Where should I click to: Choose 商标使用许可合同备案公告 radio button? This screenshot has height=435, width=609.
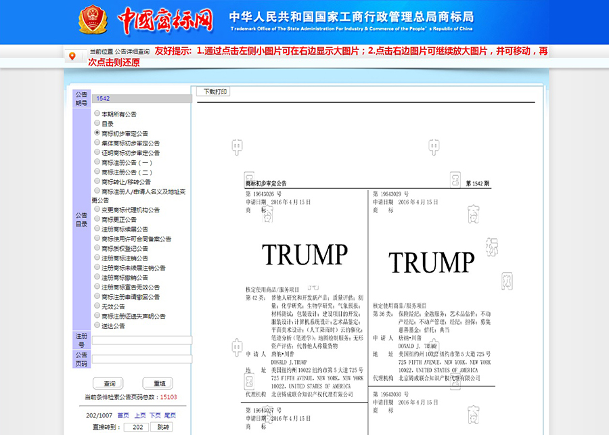coord(97,239)
